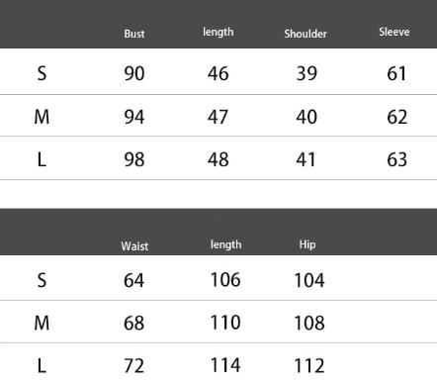The image size is (437, 383).
Task: Select size M row in bottom table
Action: [218, 322]
